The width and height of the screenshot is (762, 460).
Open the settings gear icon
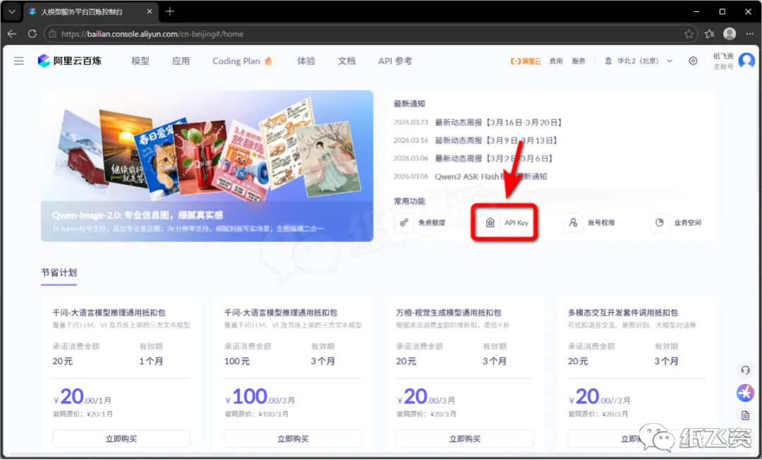tap(693, 61)
